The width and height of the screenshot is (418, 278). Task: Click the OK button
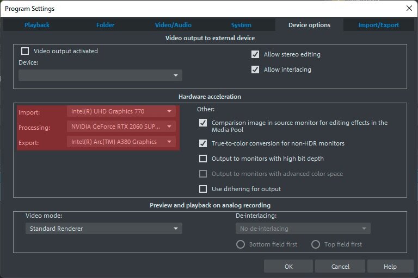[x=288, y=266]
